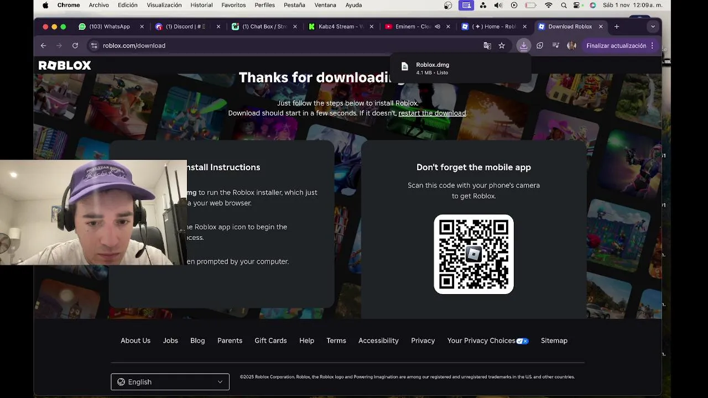Expand the tab search dropdown
This screenshot has width=708, height=398.
(x=653, y=27)
